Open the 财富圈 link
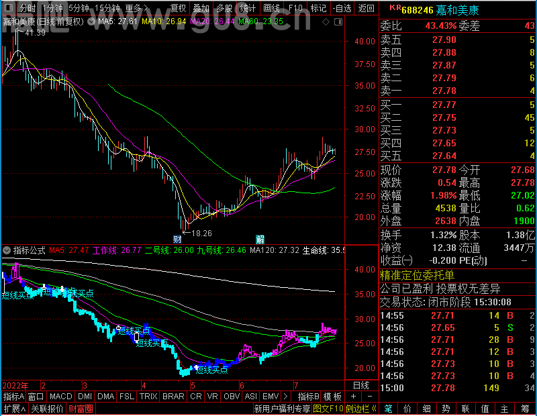The width and height of the screenshot is (537, 416). [x=81, y=409]
